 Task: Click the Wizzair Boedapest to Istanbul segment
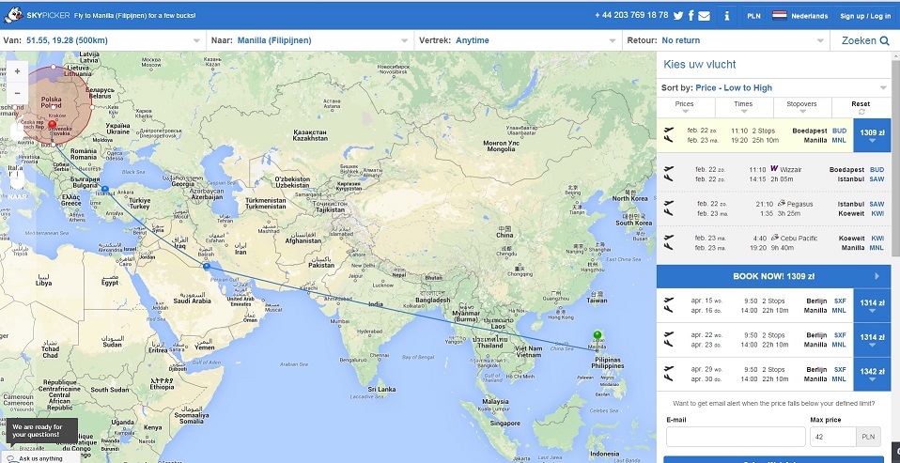(x=773, y=175)
